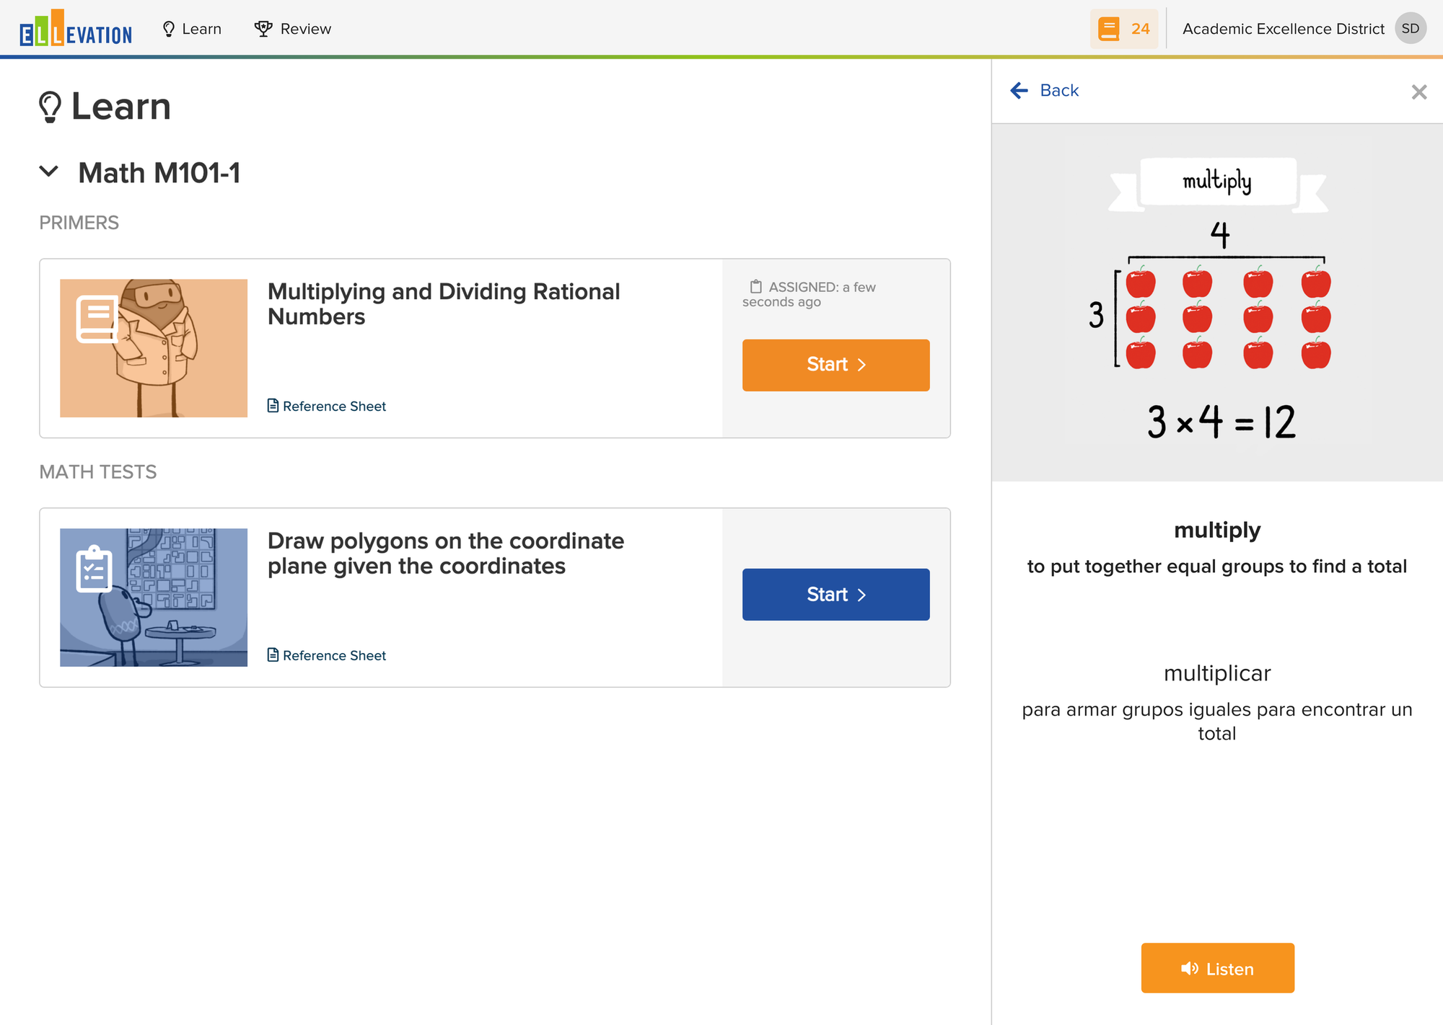Screen dimensions: 1443x1025
Task: Click the lightbulb icon beside Learn heading
Action: click(50, 107)
